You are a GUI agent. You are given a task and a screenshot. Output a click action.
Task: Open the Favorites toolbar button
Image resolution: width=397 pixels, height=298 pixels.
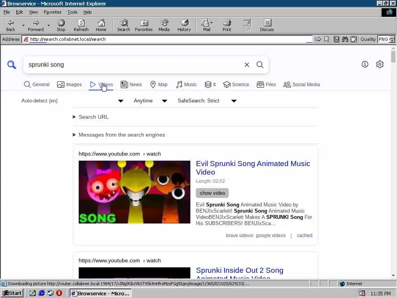143,25
